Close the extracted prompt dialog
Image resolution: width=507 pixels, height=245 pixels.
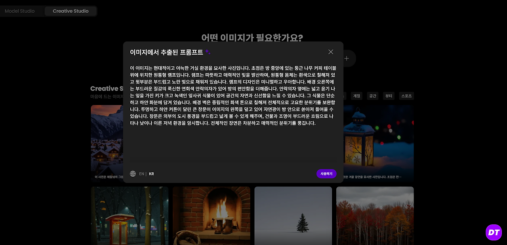coord(331,52)
